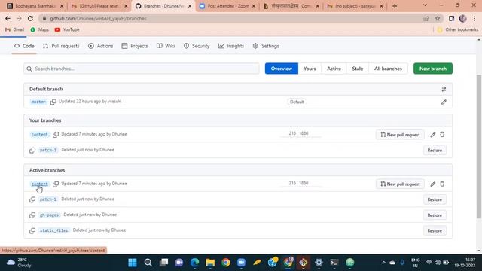Open the Code tab
Viewport: 482px width, 271px height.
click(x=24, y=46)
